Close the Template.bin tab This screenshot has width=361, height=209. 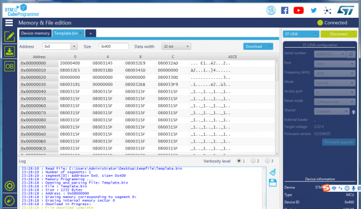pos(81,33)
